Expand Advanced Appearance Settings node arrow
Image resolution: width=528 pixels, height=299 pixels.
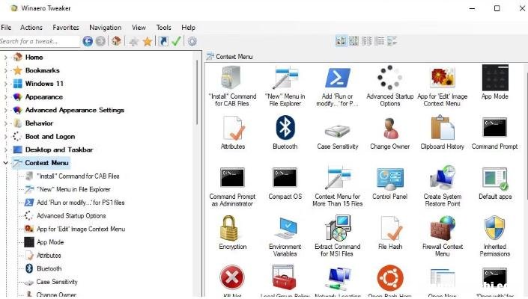[5, 110]
